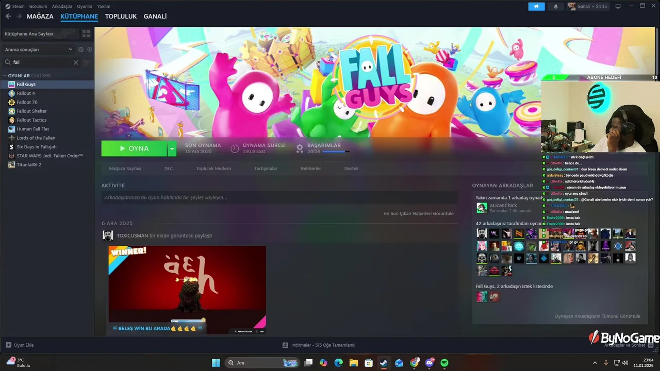Open Topluluk Merkezi link
Image resolution: width=660 pixels, height=371 pixels.
point(213,168)
